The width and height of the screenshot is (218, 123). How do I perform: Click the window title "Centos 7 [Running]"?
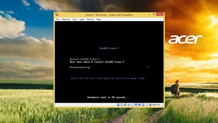(x=96, y=15)
